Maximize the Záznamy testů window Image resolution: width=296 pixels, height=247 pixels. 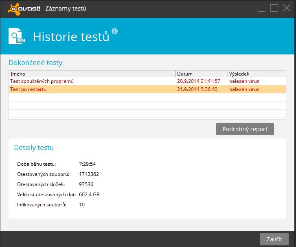click(x=274, y=8)
